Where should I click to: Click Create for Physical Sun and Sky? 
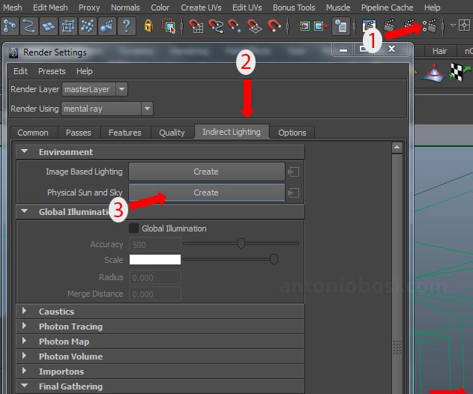206,193
